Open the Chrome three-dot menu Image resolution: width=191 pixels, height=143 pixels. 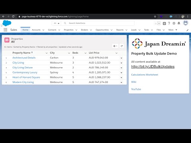188,17
